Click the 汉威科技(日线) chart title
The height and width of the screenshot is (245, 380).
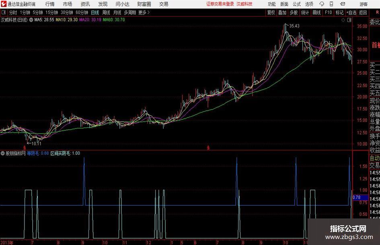coord(14,20)
